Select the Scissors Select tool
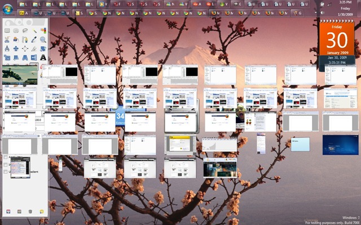 (7, 40)
